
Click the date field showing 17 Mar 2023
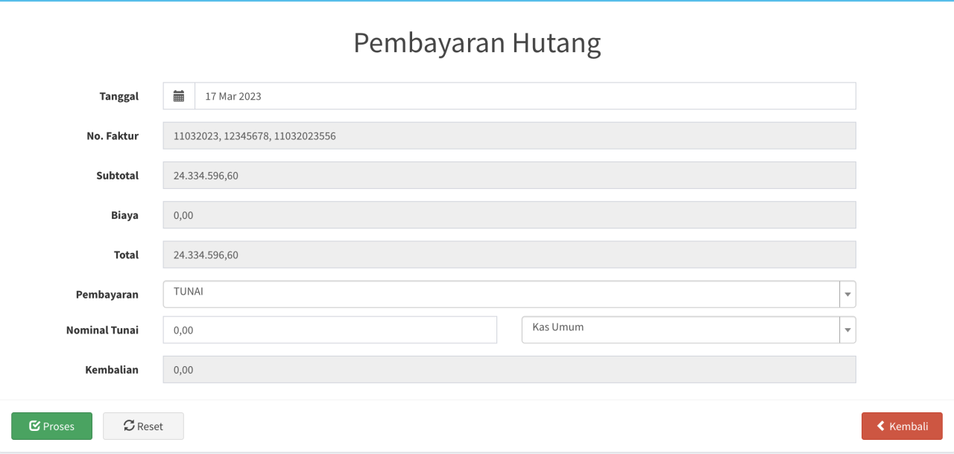pos(525,96)
